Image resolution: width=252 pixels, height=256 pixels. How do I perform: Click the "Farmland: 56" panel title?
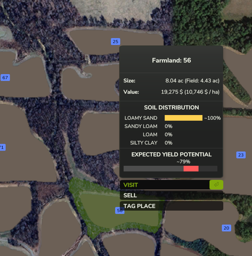point(171,60)
